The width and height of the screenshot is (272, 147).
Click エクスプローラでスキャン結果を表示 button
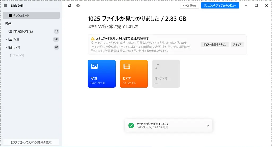coord(31,142)
